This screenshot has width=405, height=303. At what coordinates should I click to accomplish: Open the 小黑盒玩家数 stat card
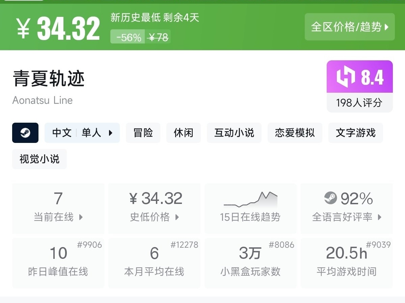click(250, 263)
